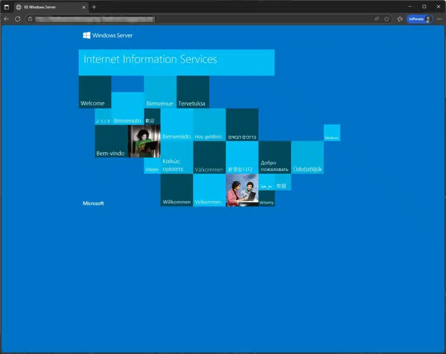Open the tab actions menu icon
The image size is (446, 354).
click(7, 7)
